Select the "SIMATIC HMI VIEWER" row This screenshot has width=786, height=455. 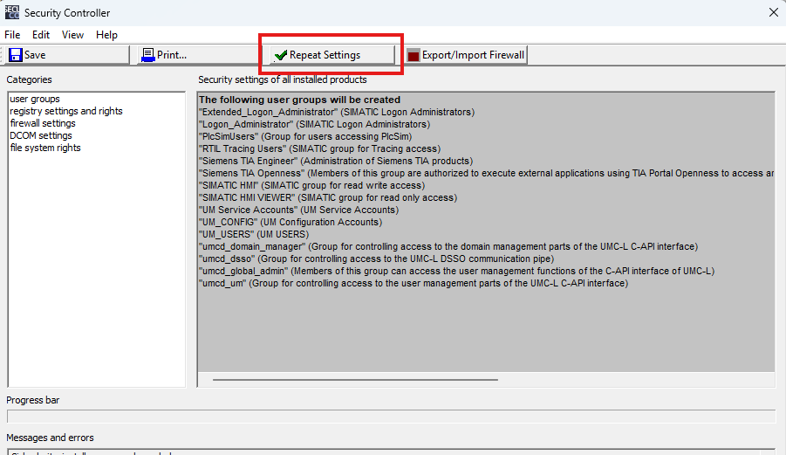[328, 197]
